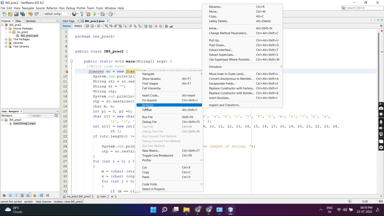384x216 pixels.
Task: Collapse main method code fold on line 7
Action: [x=71, y=61]
